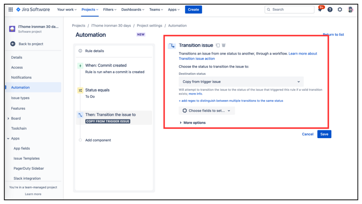Open the Projects menu

[x=90, y=10]
